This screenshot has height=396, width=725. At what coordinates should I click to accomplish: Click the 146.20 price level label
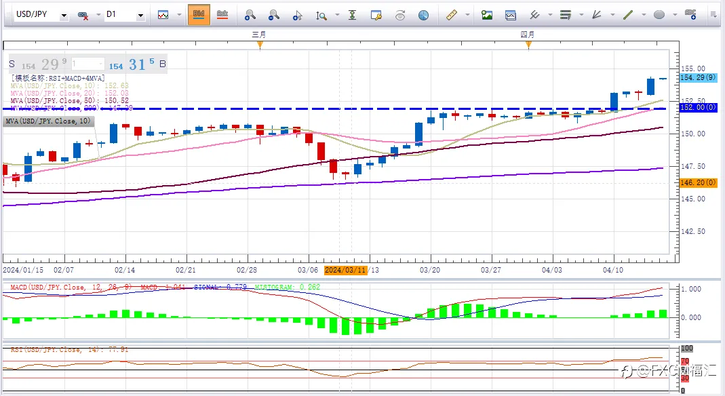click(698, 182)
